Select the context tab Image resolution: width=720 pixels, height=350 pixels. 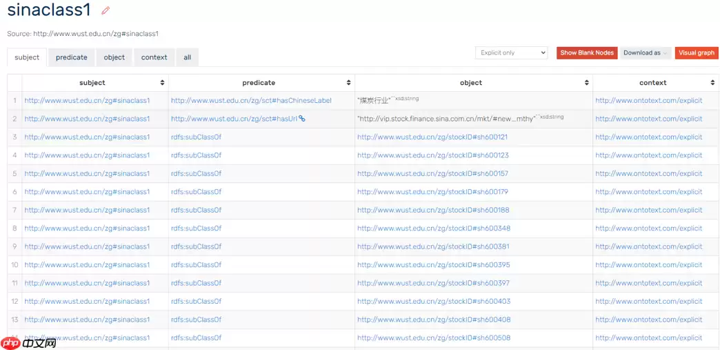pos(154,57)
